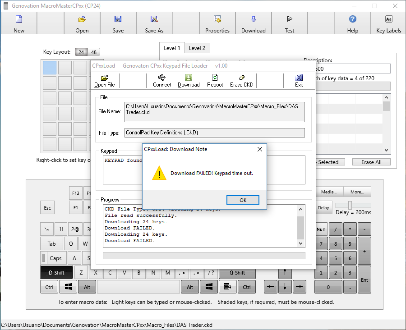Click the Erase All button

coord(371,162)
